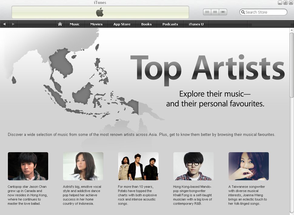The image size is (294, 215).
Task: Click the back navigation arrow
Action: [4, 24]
